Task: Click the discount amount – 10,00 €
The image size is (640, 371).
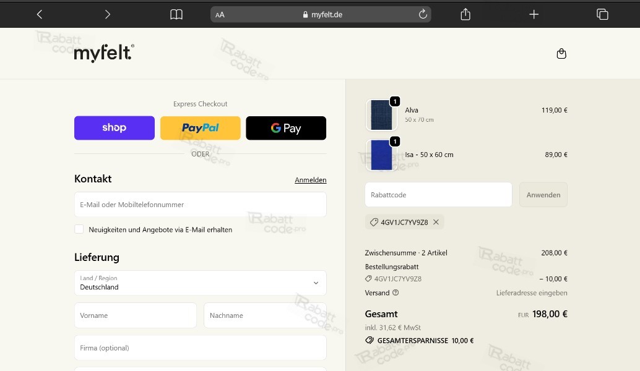Action: point(553,279)
